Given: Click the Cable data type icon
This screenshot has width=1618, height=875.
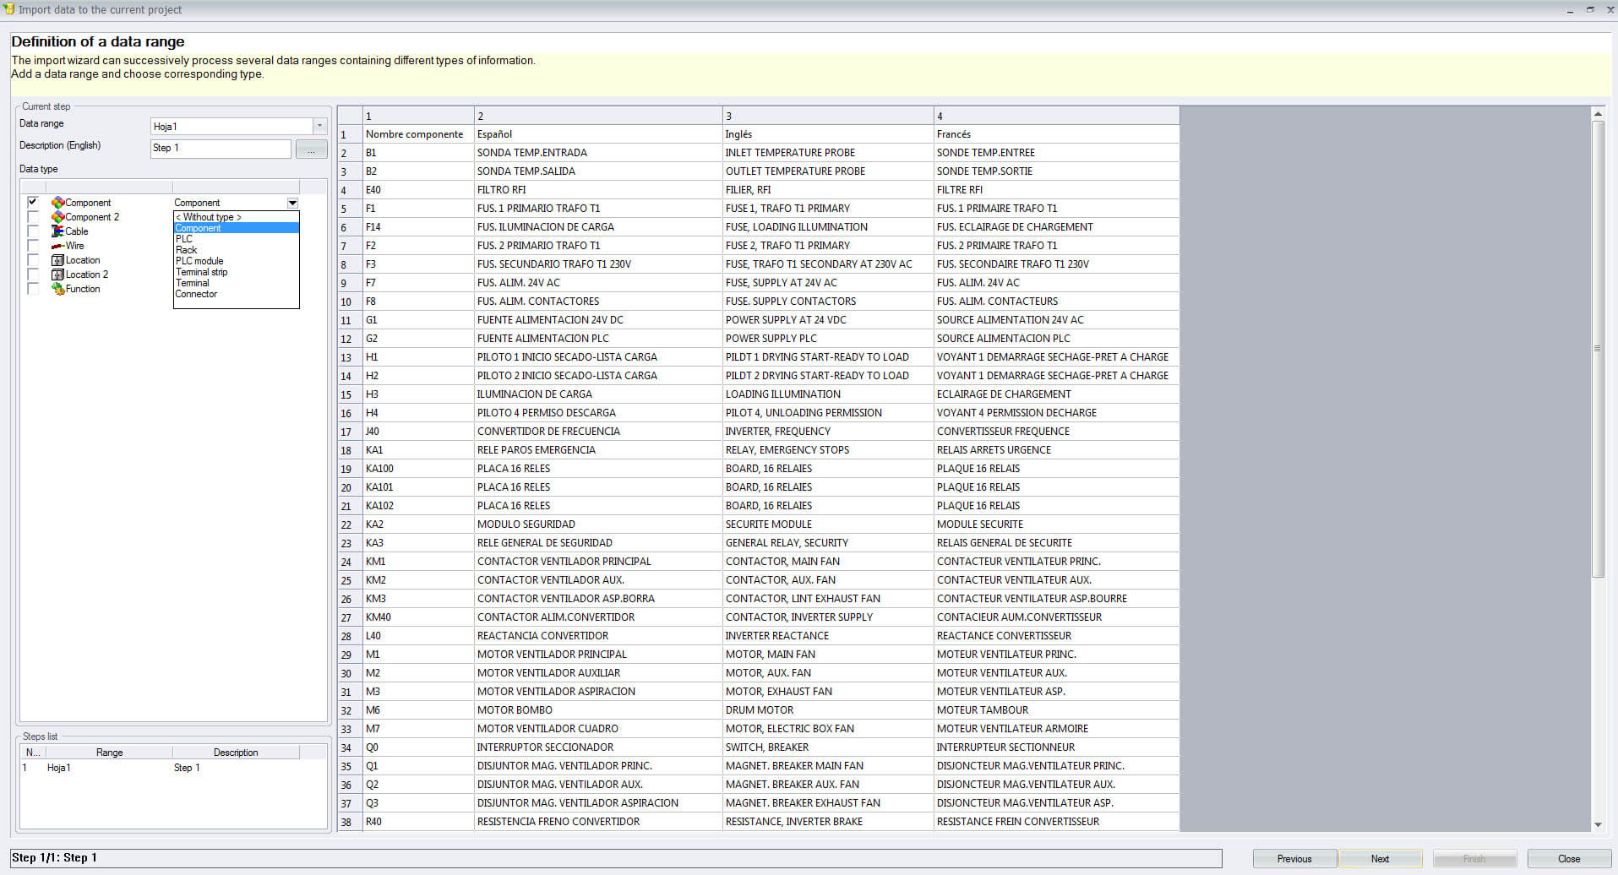Looking at the screenshot, I should (57, 231).
